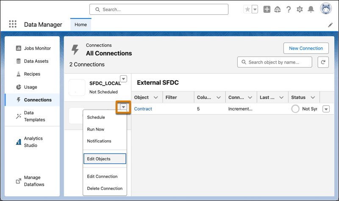Click the Filter column header
Screen dimensions: 339x201
(178, 97)
